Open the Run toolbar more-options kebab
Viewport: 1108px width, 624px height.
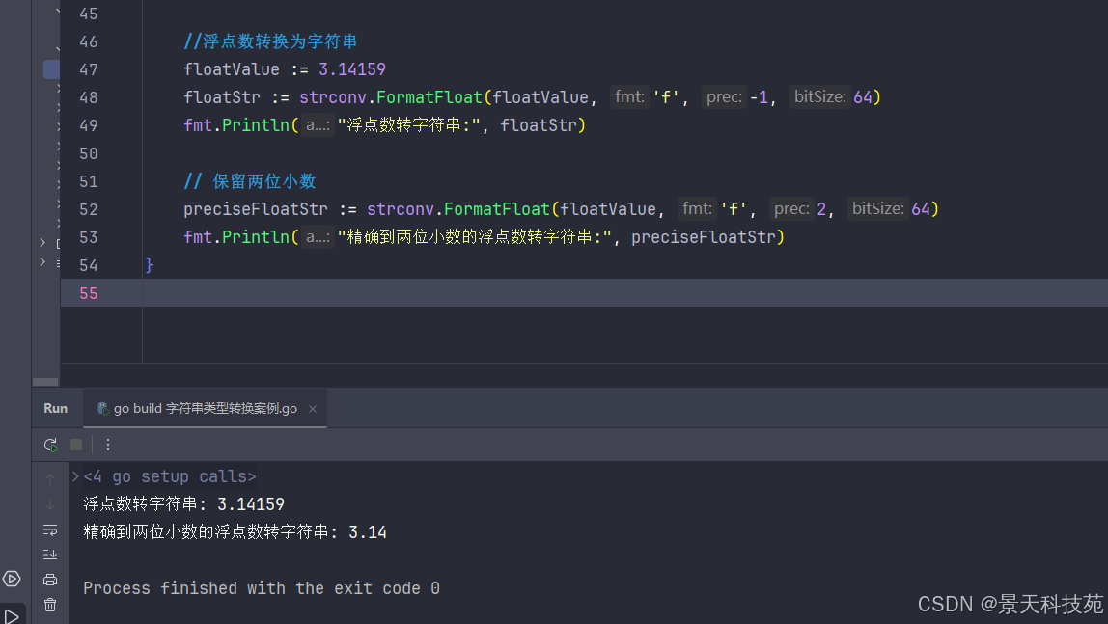coord(108,445)
